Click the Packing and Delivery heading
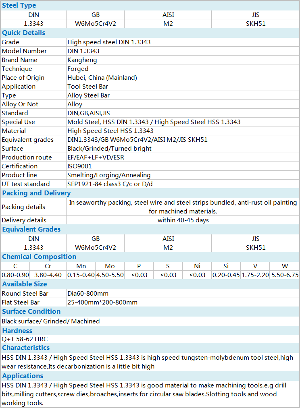Screen dimensions: 300x408 coord(36,193)
